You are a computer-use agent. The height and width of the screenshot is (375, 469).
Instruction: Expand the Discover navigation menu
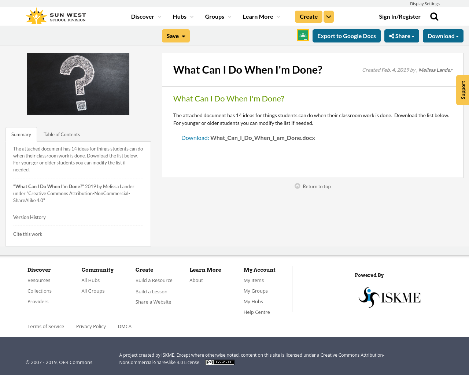(x=145, y=16)
